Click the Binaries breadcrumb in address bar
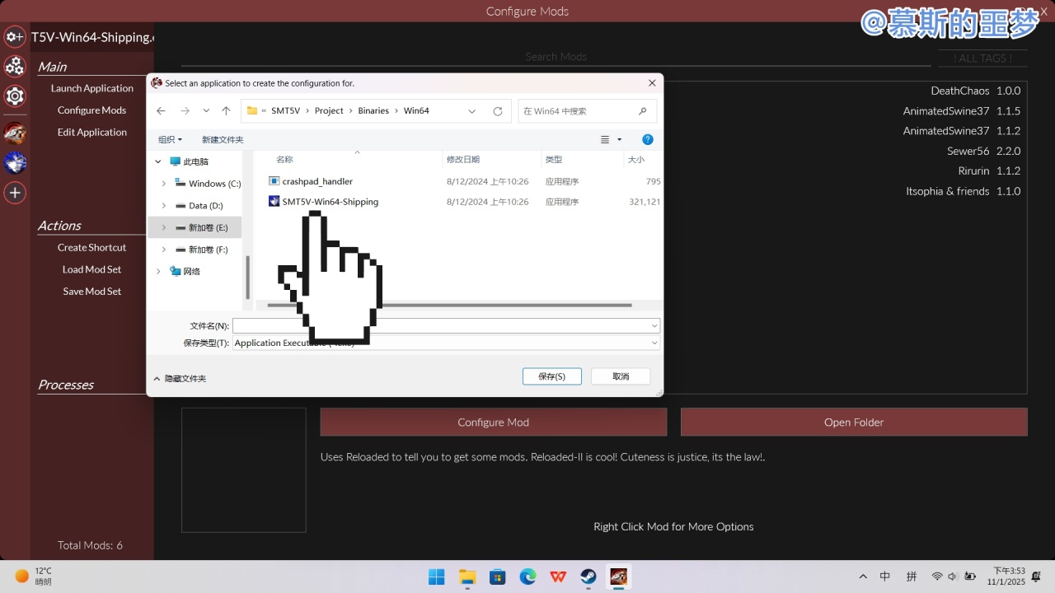This screenshot has width=1055, height=593. pos(373,111)
